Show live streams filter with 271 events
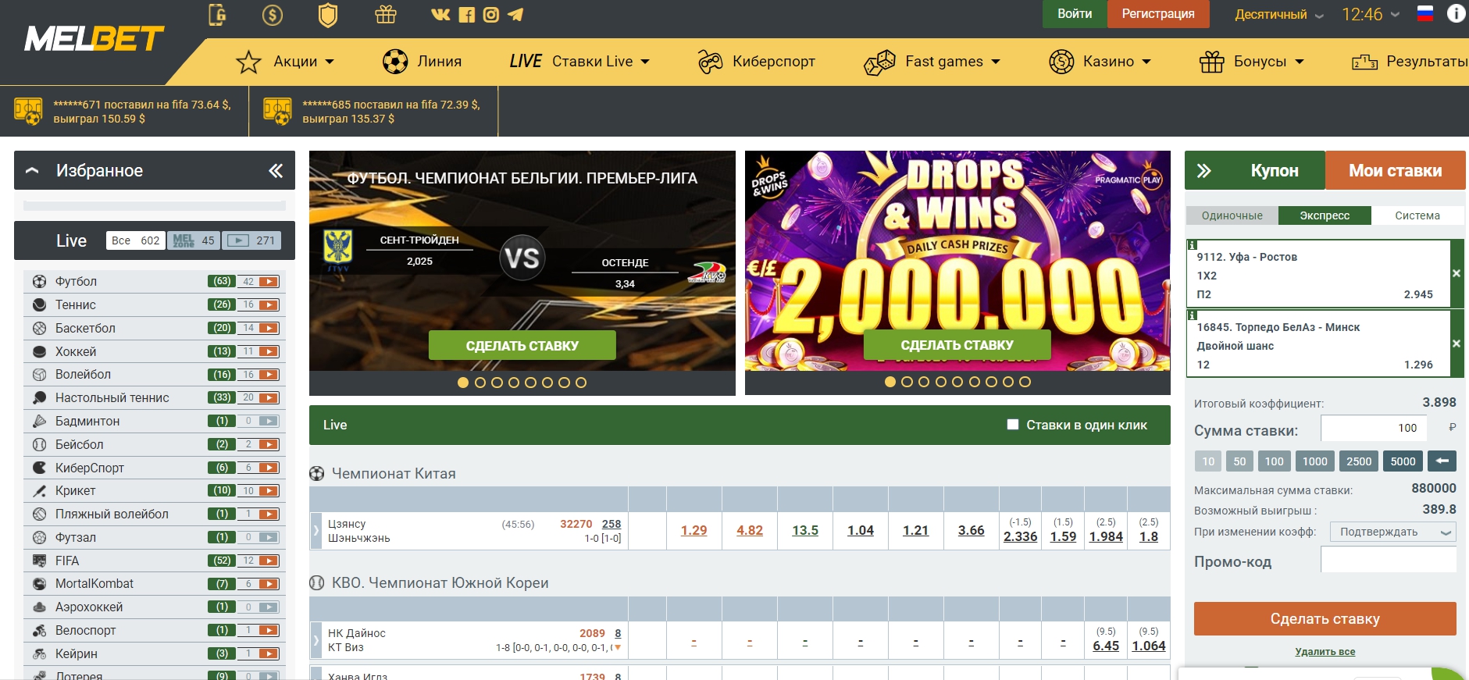Screen dimensions: 1469x680 (251, 240)
